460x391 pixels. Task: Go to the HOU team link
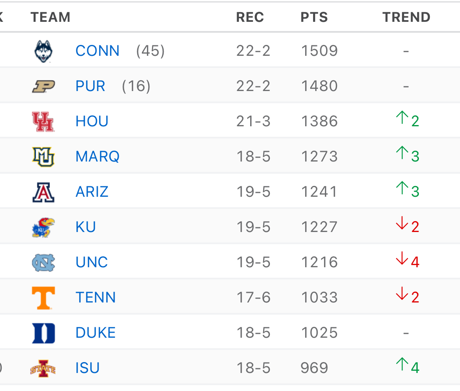click(x=92, y=121)
